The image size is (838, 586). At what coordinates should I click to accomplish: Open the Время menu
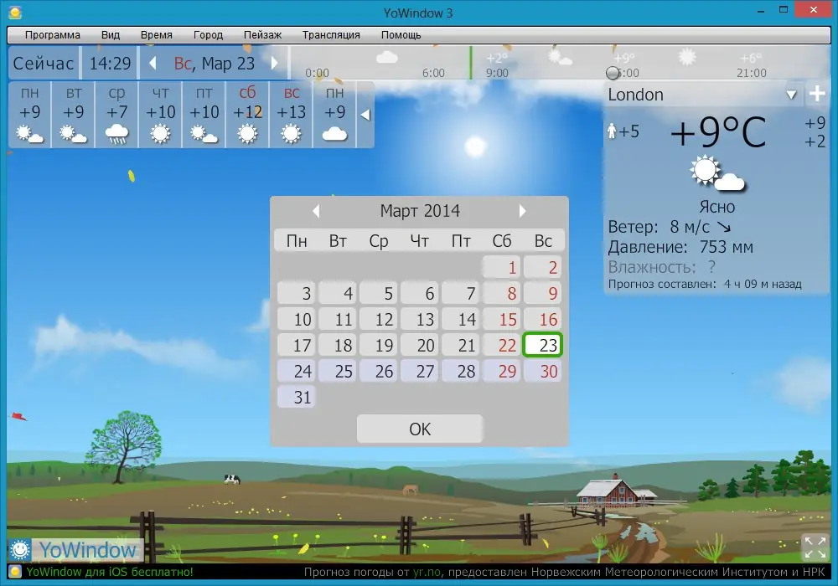click(156, 34)
